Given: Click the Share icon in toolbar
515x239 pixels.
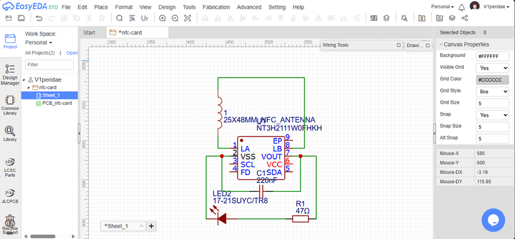Looking at the screenshot, I should pos(465,19).
